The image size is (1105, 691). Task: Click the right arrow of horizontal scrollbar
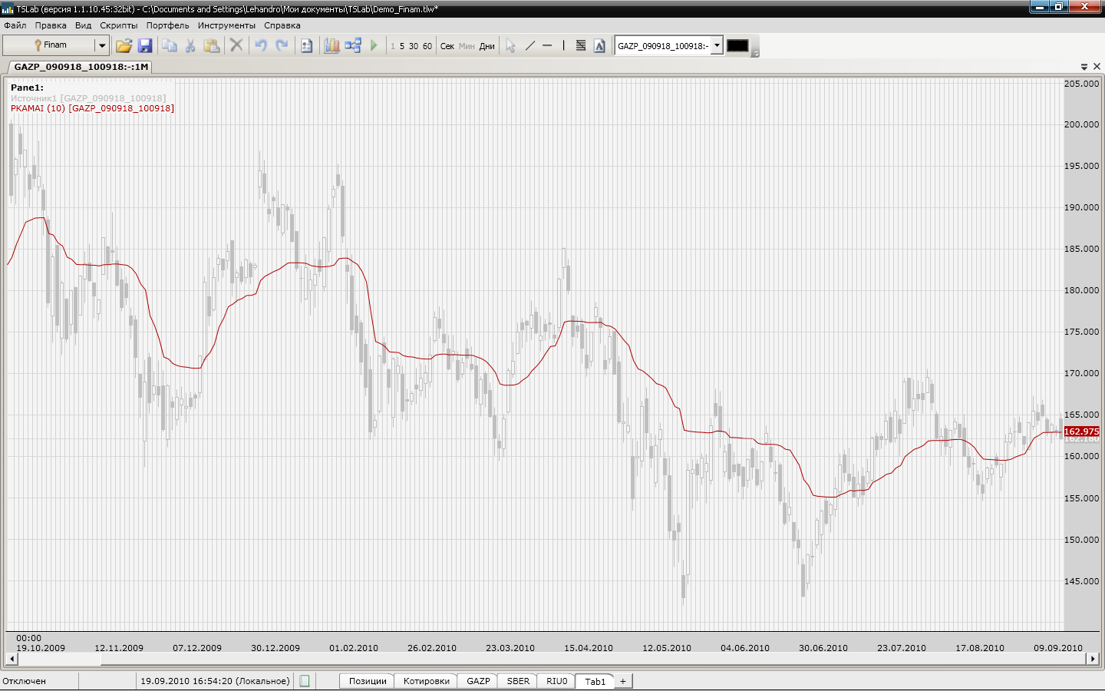(x=1093, y=659)
